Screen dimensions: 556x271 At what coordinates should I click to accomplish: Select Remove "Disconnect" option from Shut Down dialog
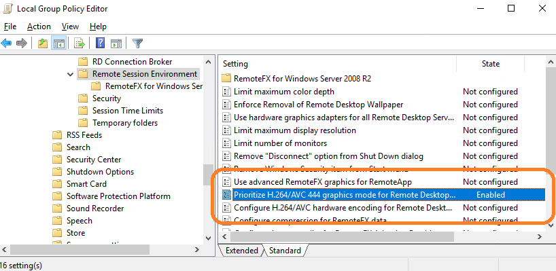click(x=329, y=156)
